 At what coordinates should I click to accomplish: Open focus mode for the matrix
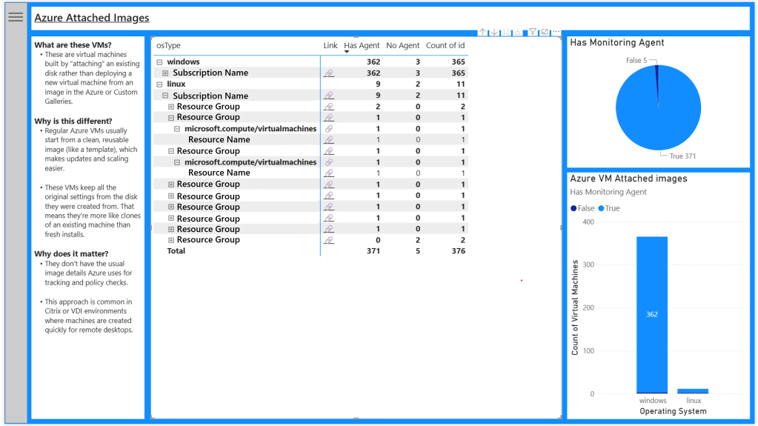click(x=545, y=32)
